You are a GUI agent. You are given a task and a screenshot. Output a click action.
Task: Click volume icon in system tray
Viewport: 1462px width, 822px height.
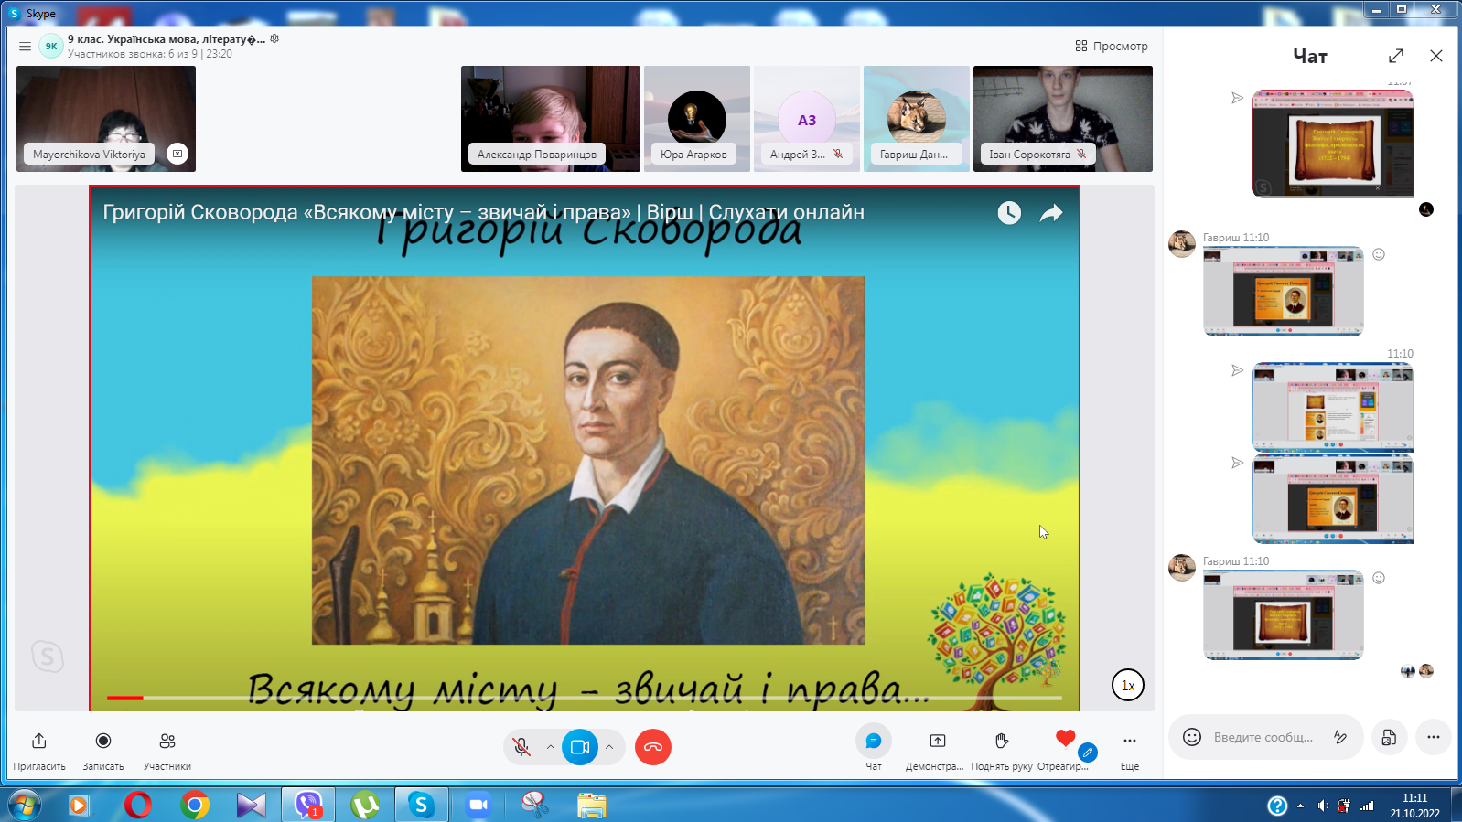1322,806
